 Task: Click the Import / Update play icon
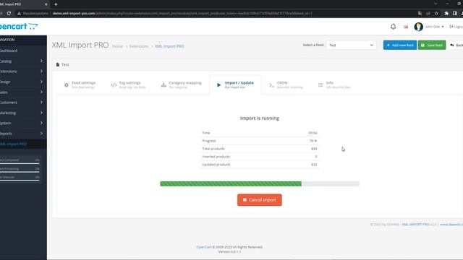pos(218,85)
